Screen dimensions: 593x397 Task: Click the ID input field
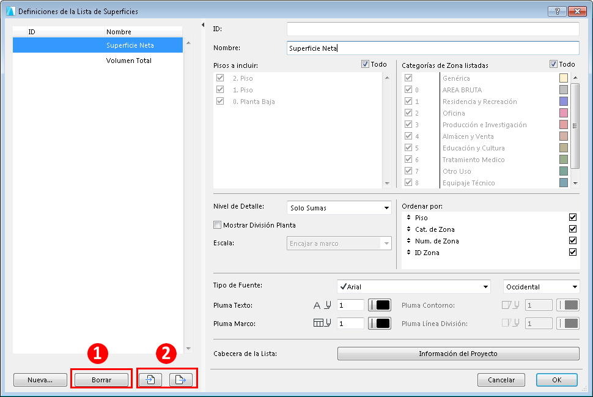click(x=433, y=29)
